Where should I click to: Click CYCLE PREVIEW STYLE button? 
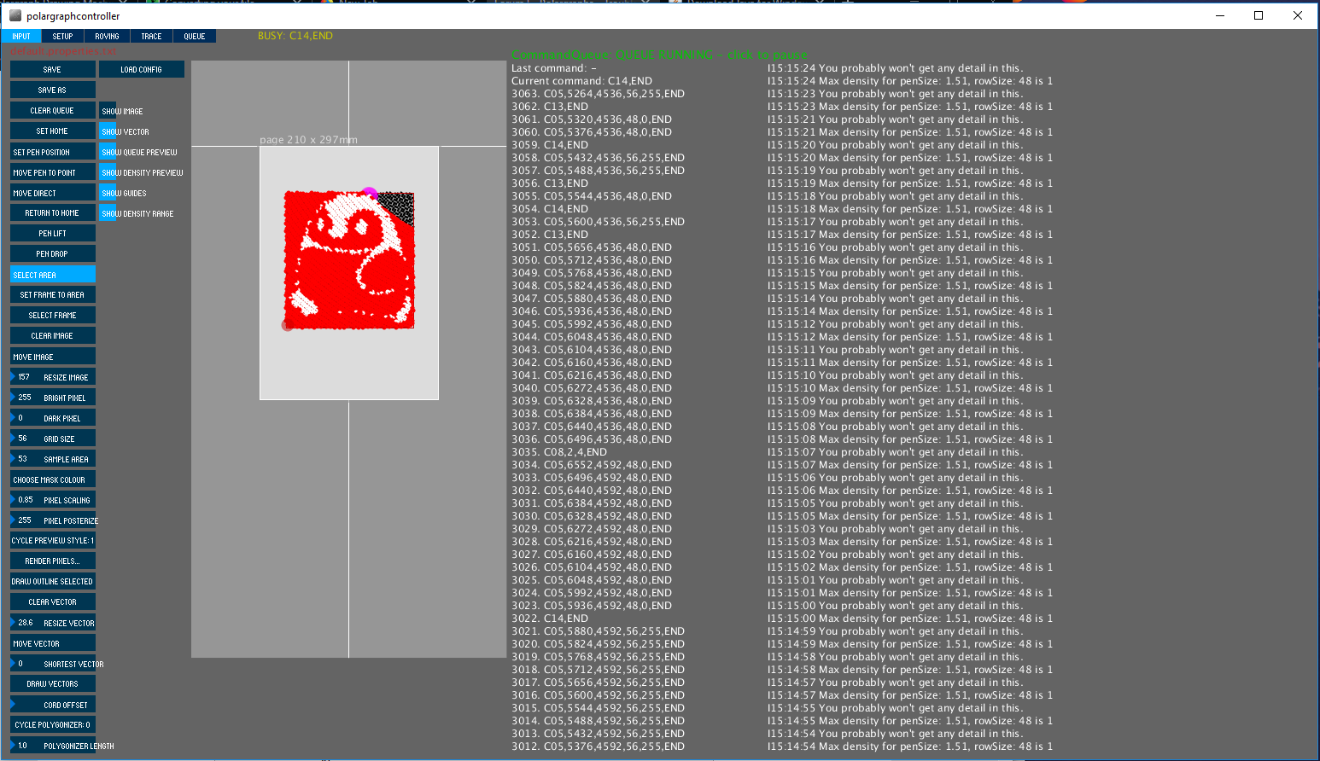(x=53, y=540)
